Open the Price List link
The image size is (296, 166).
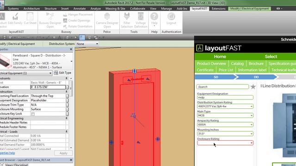pos(226,70)
